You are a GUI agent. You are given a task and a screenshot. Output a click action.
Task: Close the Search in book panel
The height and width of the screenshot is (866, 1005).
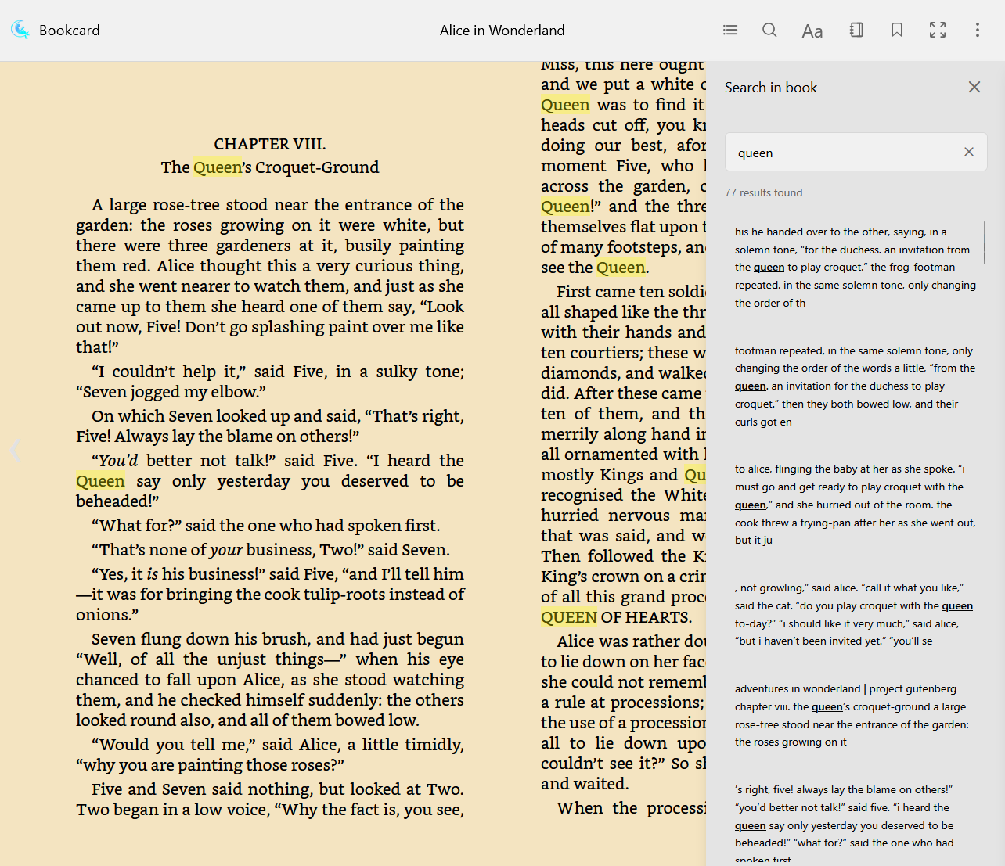pos(974,87)
